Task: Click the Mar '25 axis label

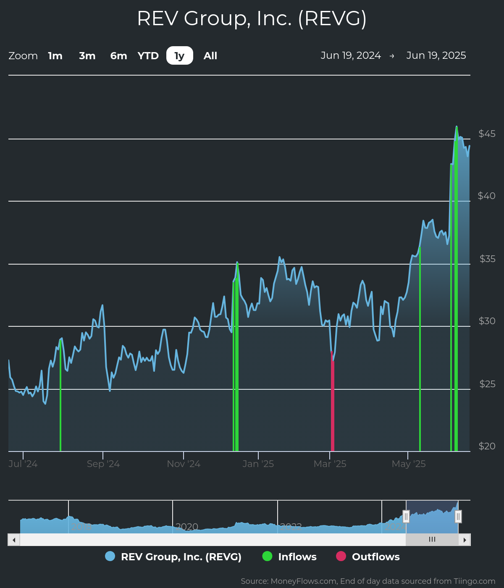Action: pos(330,464)
